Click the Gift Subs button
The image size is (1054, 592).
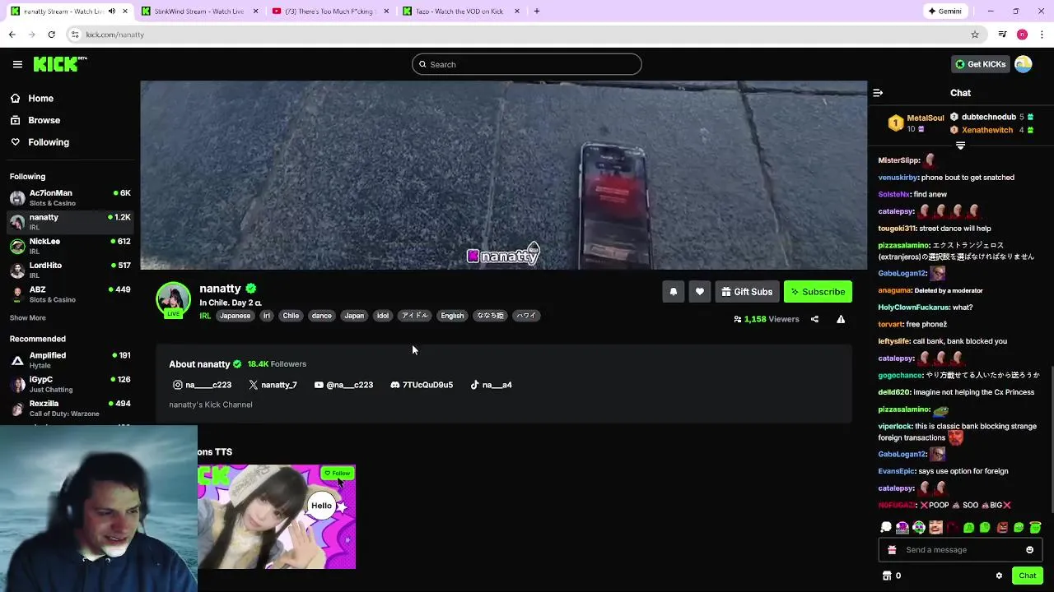pos(747,292)
